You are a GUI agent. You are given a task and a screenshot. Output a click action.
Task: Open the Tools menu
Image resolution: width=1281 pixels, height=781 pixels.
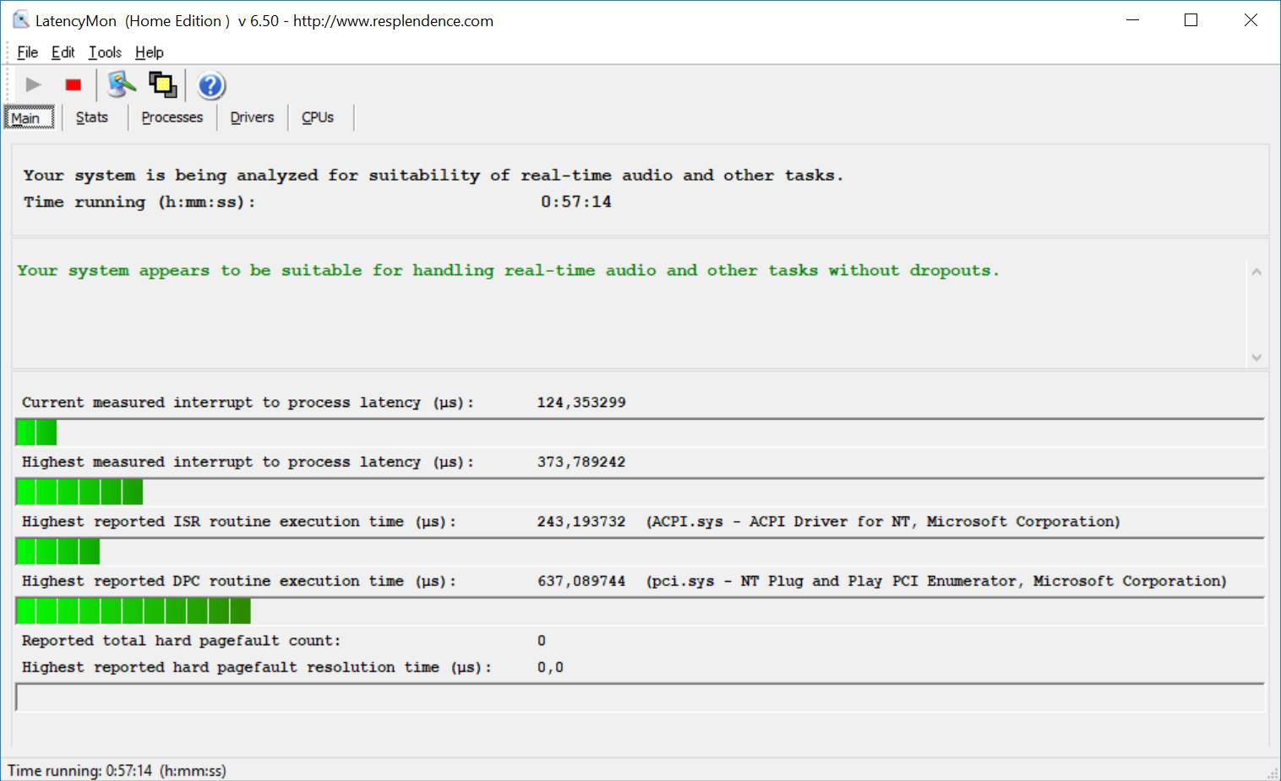coord(105,52)
